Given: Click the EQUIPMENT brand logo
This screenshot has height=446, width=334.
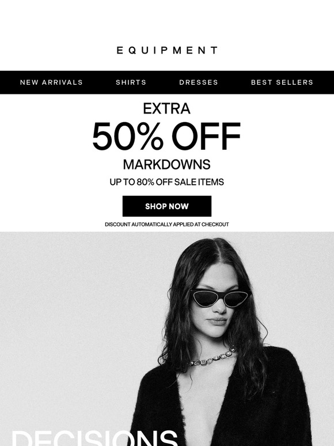Looking at the screenshot, I should coord(167,50).
